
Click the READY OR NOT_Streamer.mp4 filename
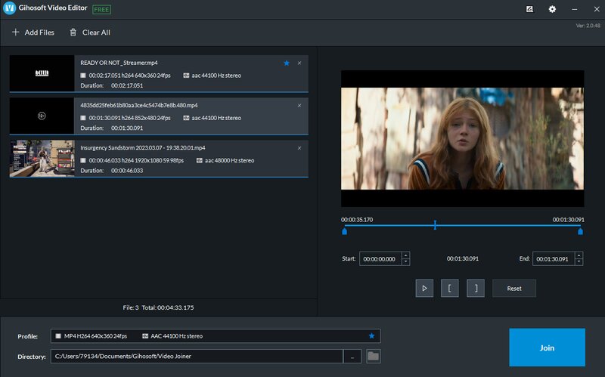[119, 63]
